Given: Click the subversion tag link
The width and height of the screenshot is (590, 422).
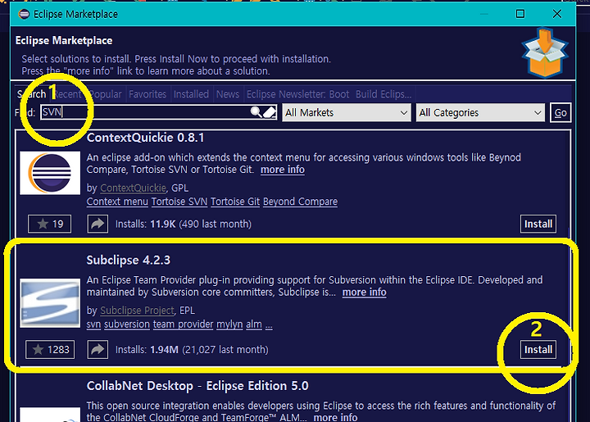Looking at the screenshot, I should pyautogui.click(x=127, y=324).
